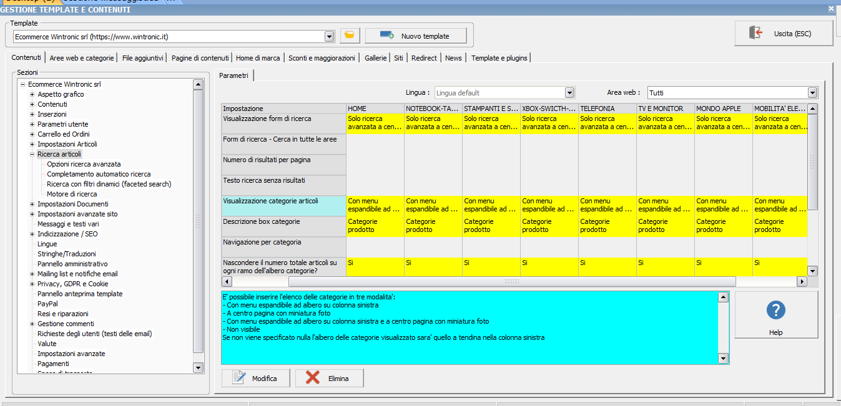Open the Pagine di contenuti tab
Screen dimensions: 841x406
coord(200,58)
